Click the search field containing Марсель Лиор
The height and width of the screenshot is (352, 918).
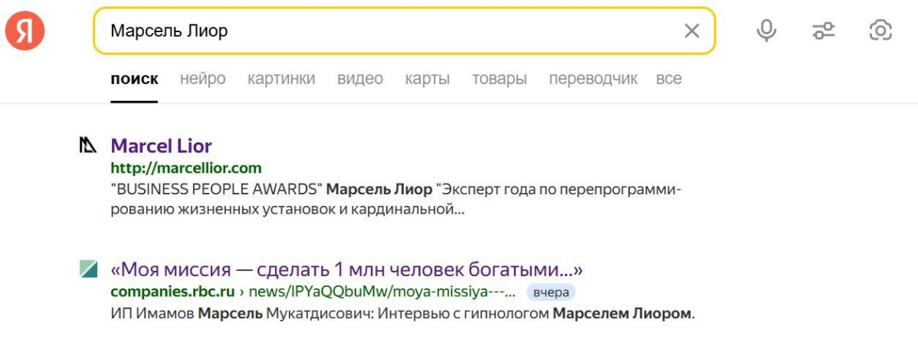404,31
